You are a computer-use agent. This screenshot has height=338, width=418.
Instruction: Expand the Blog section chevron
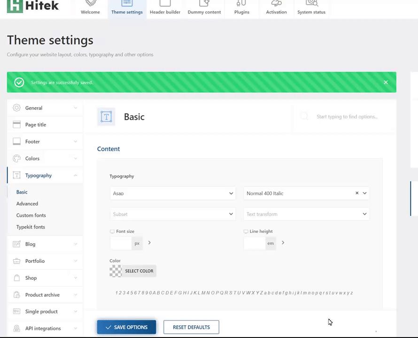(76, 244)
